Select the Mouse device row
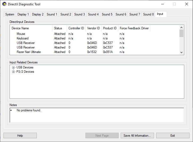193x142 pixels. 21,34
